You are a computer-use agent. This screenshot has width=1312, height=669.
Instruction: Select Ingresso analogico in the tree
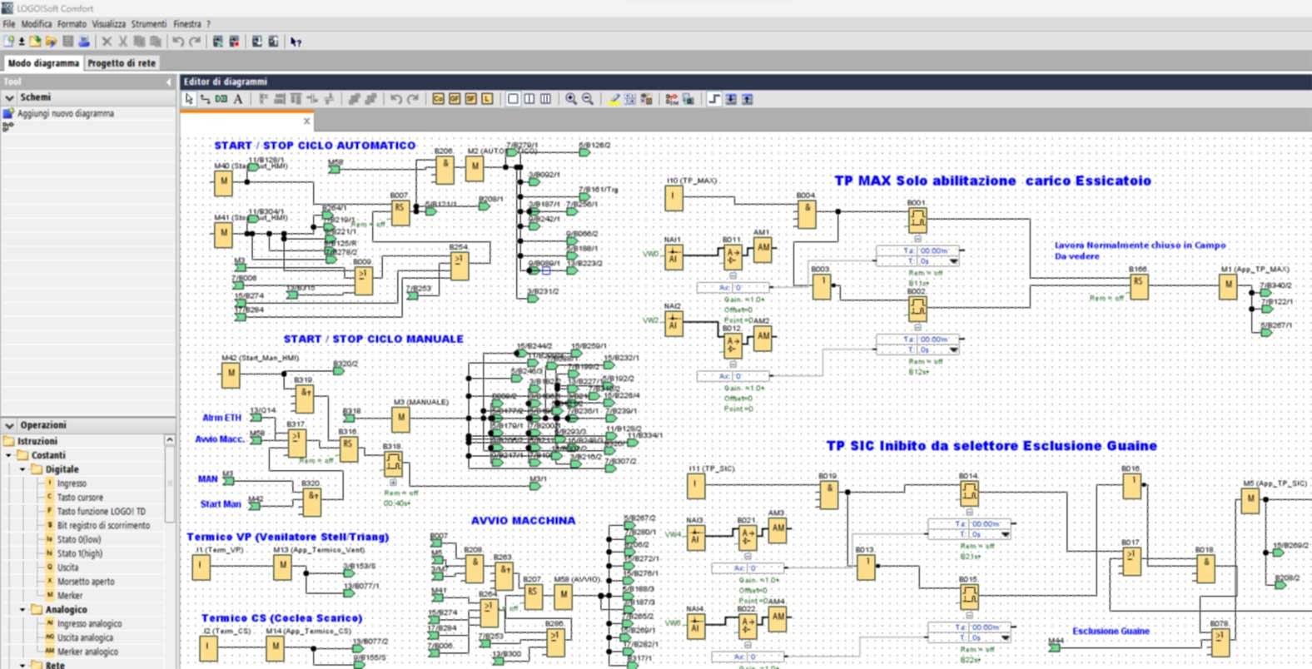[x=89, y=624]
